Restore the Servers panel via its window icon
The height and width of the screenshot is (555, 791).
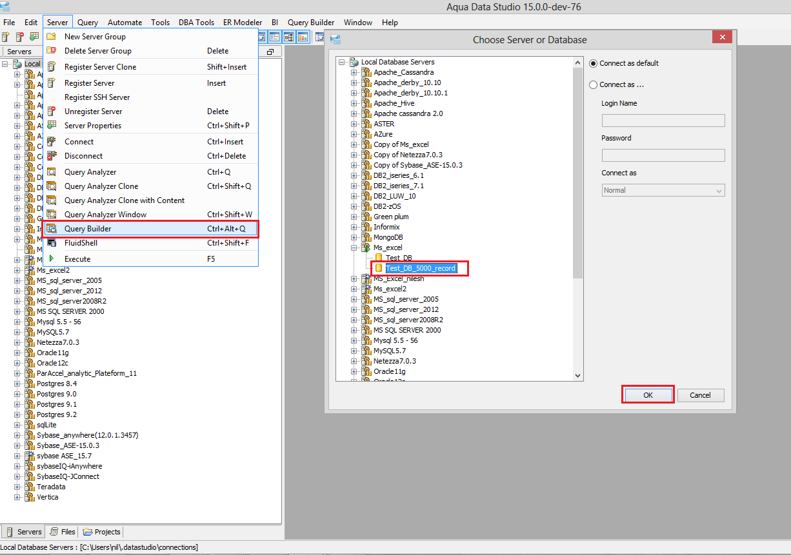point(270,52)
